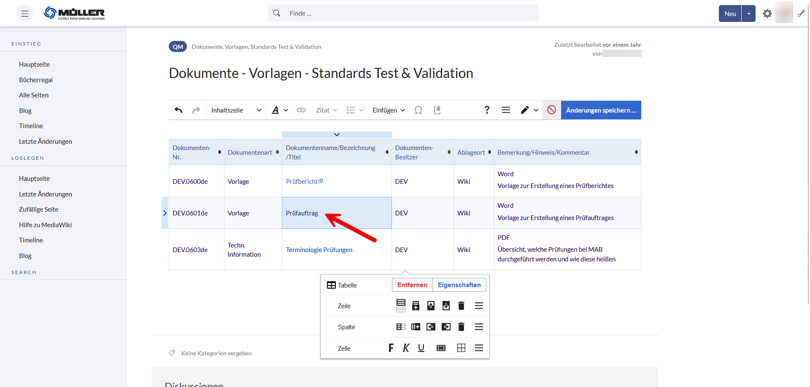The width and height of the screenshot is (810, 387).
Task: Toggle italic (K) for the cell
Action: click(406, 348)
